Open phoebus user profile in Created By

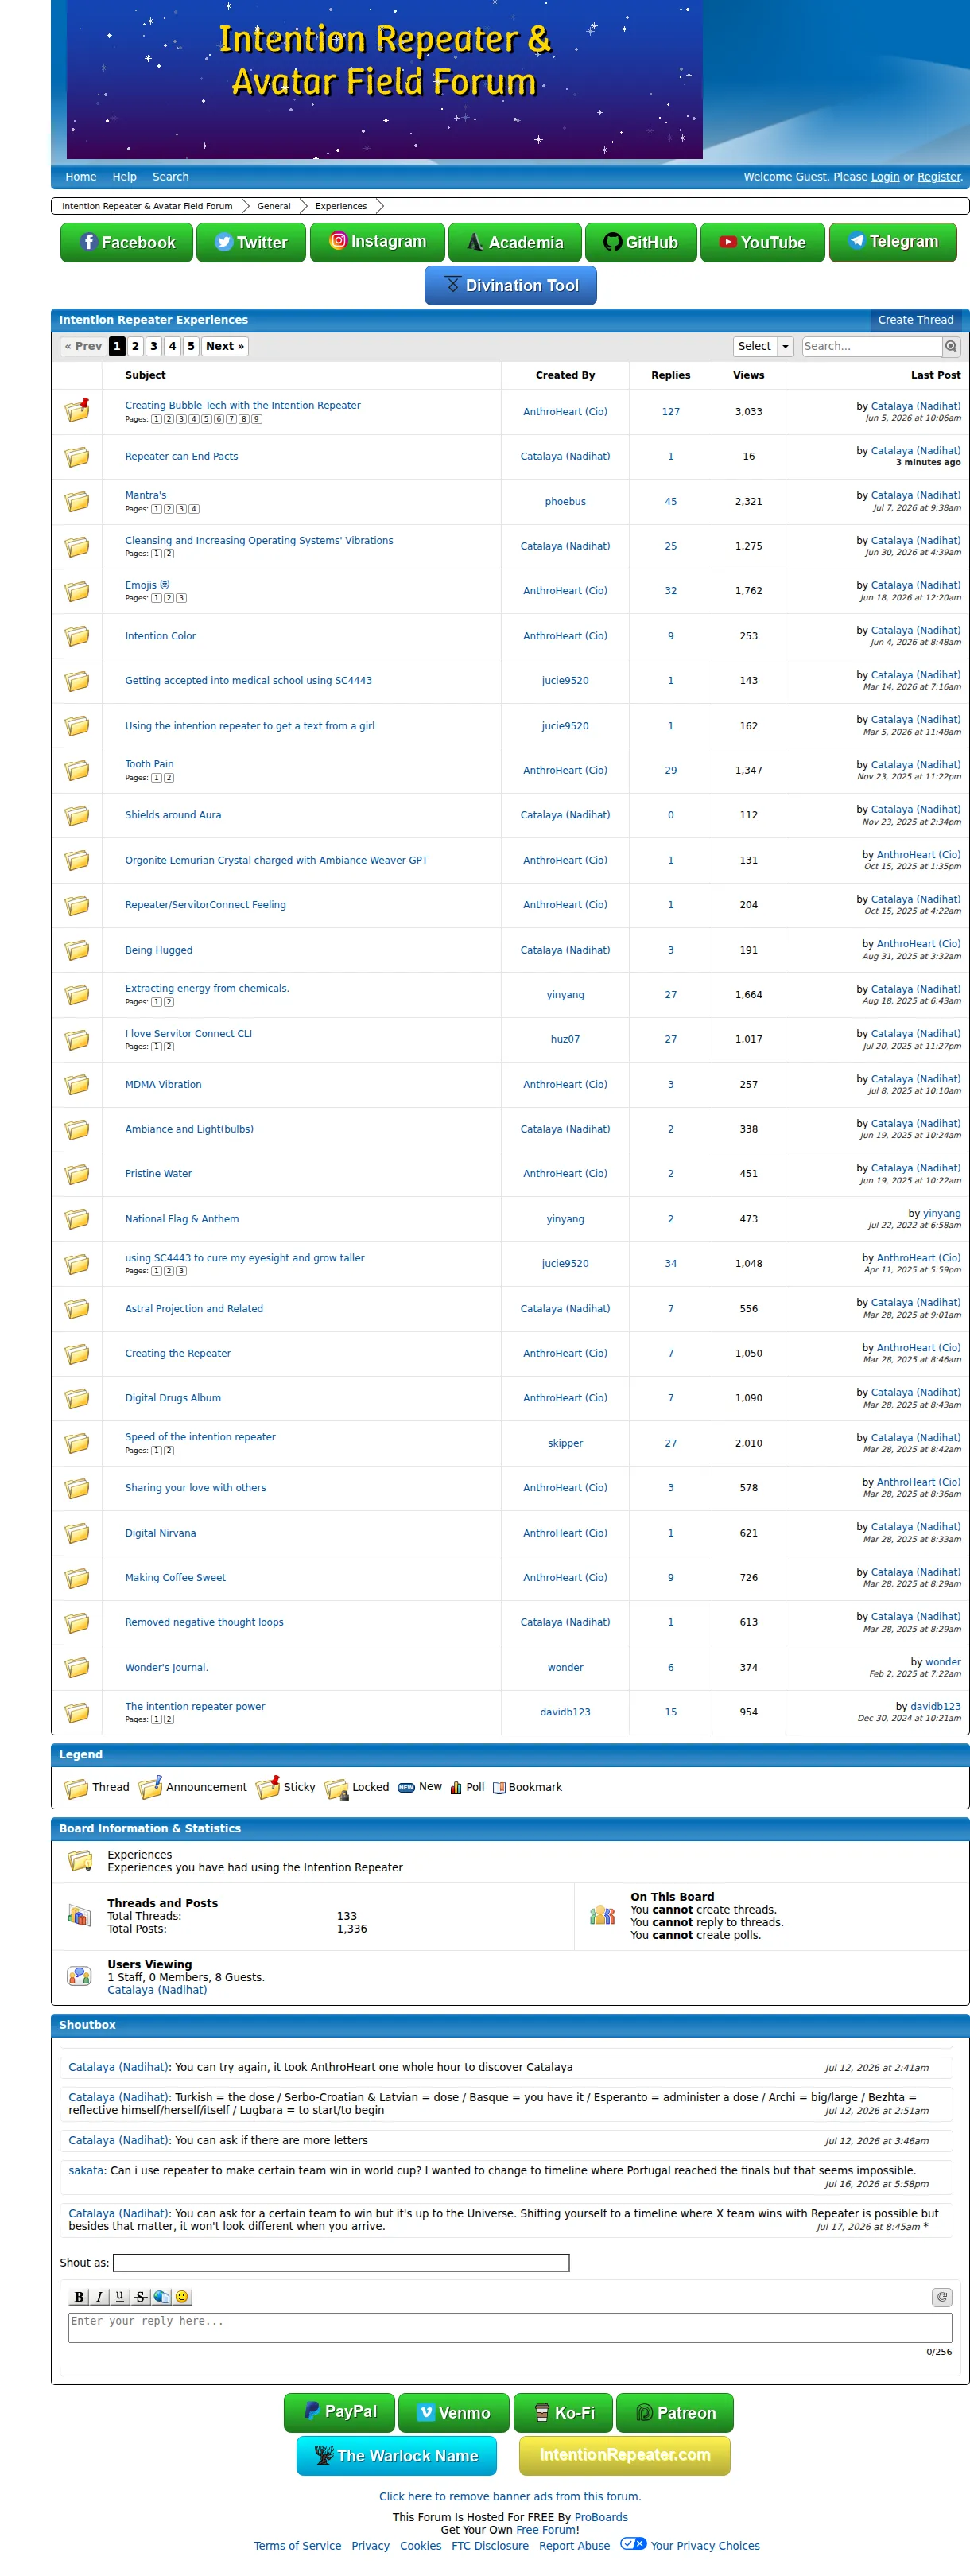point(565,502)
